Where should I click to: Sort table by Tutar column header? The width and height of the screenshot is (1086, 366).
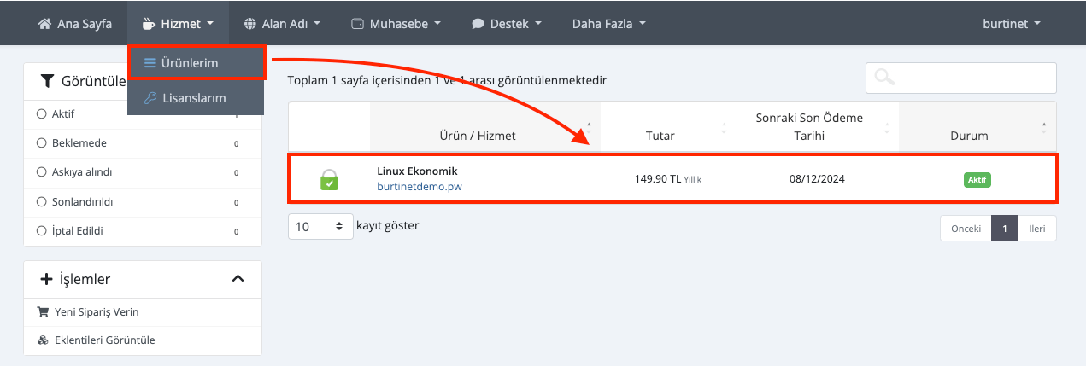[x=660, y=136]
